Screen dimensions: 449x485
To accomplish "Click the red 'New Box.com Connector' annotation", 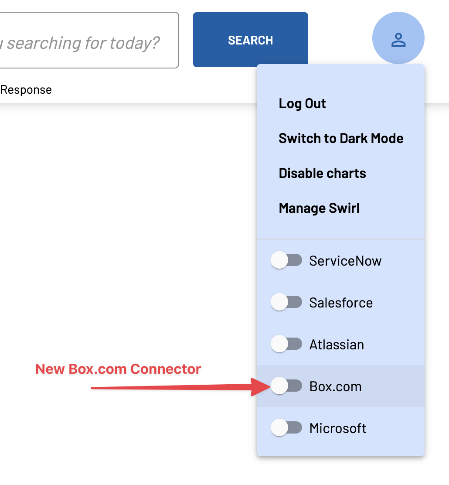I will [x=118, y=369].
